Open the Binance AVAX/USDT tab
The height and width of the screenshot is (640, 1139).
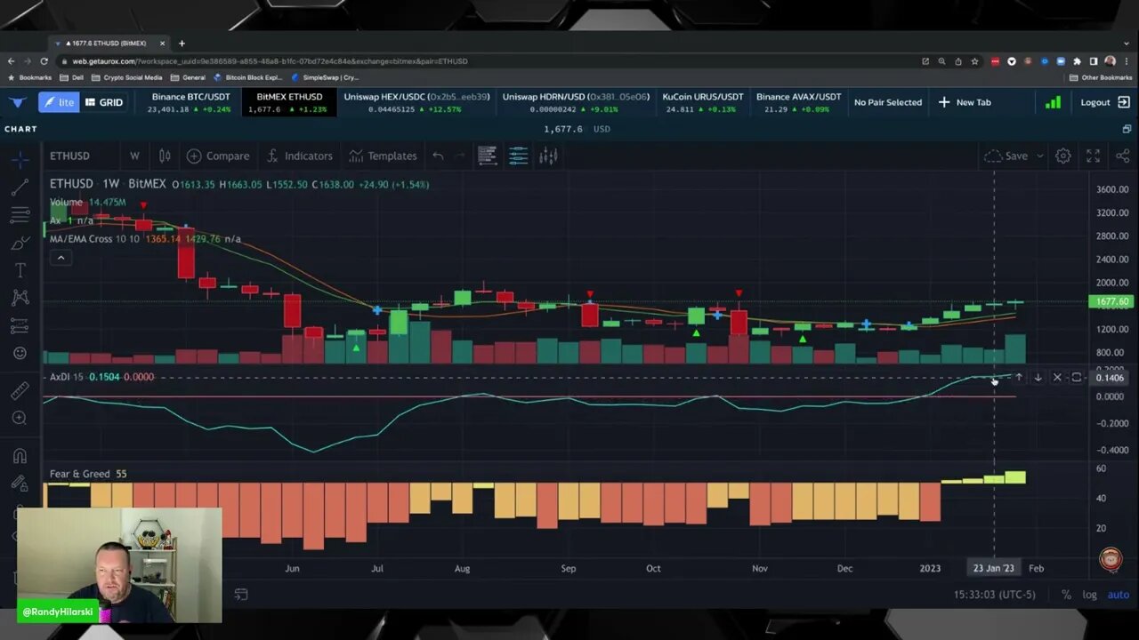[x=798, y=102]
